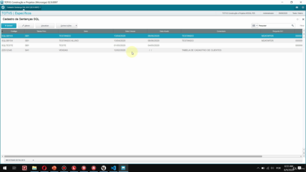Image resolution: width=306 pixels, height=172 pixels.
Task: Open File Explorer from the taskbar
Action: click(34, 168)
